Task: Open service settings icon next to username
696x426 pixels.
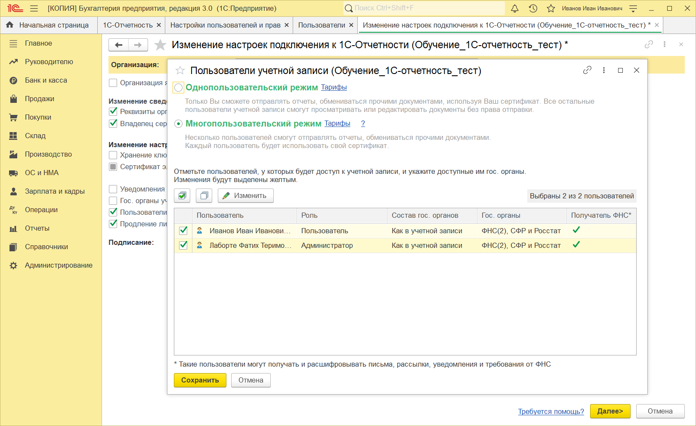Action: [x=633, y=8]
